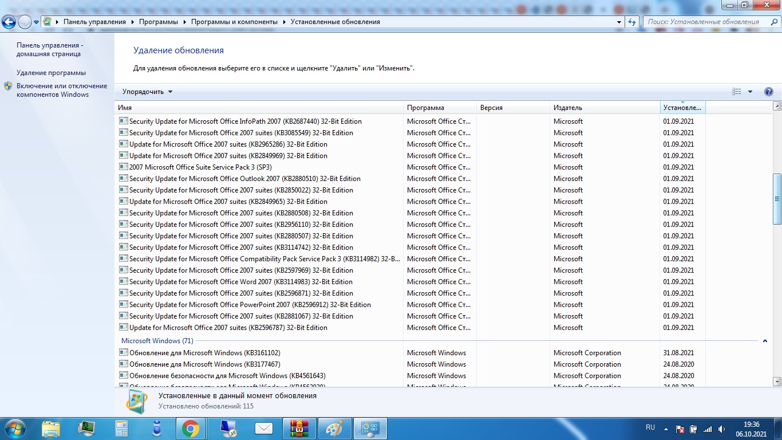Open Google Chrome from the taskbar

tap(190, 429)
